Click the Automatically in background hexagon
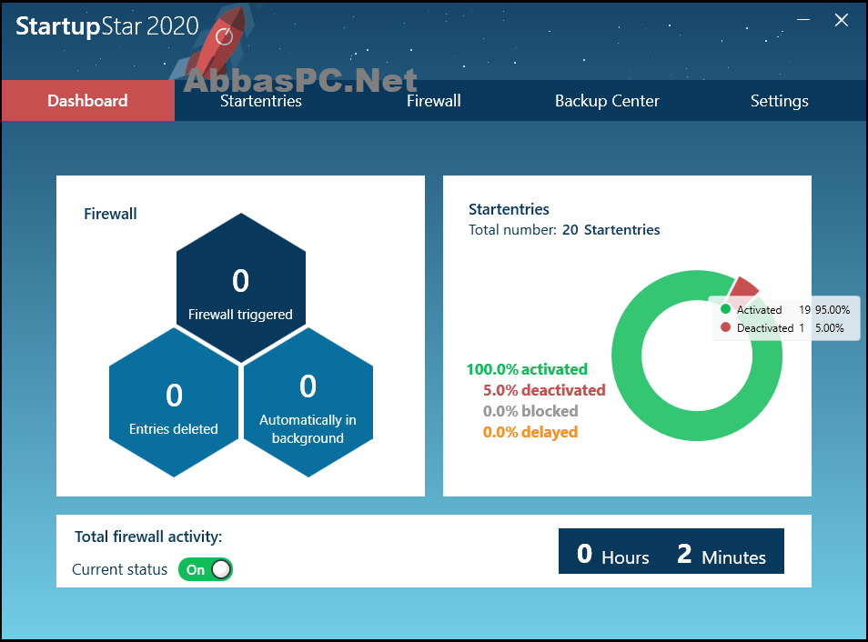868x642 pixels. tap(308, 402)
